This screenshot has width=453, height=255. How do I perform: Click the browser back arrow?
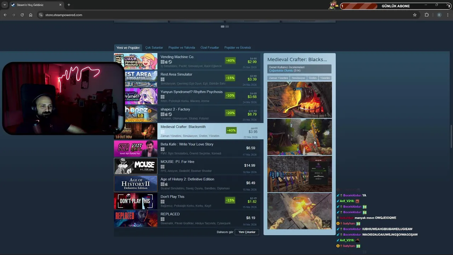point(5,15)
